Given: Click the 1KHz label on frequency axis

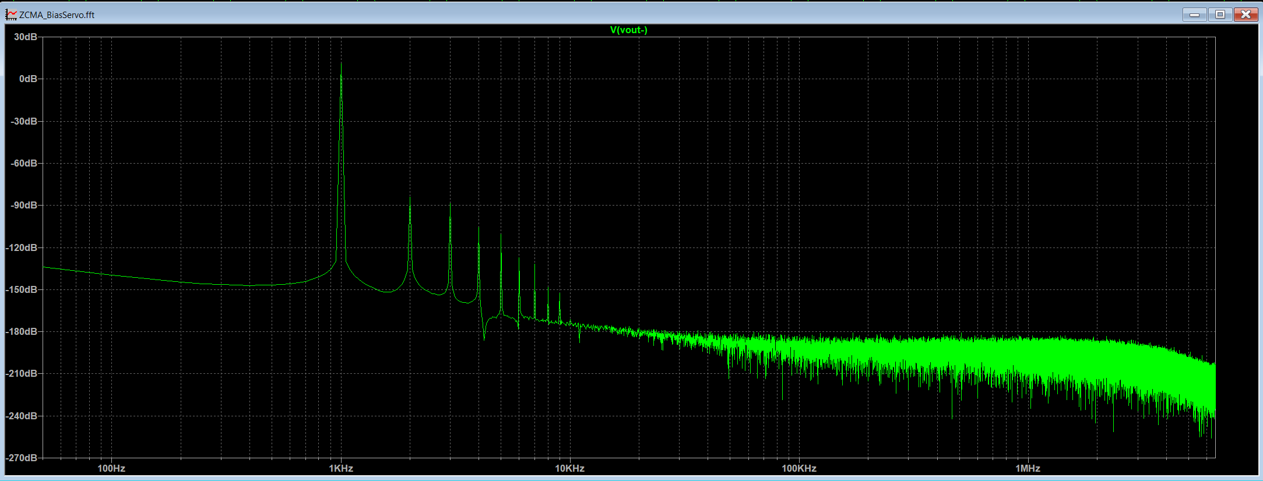Looking at the screenshot, I should pyautogui.click(x=341, y=468).
